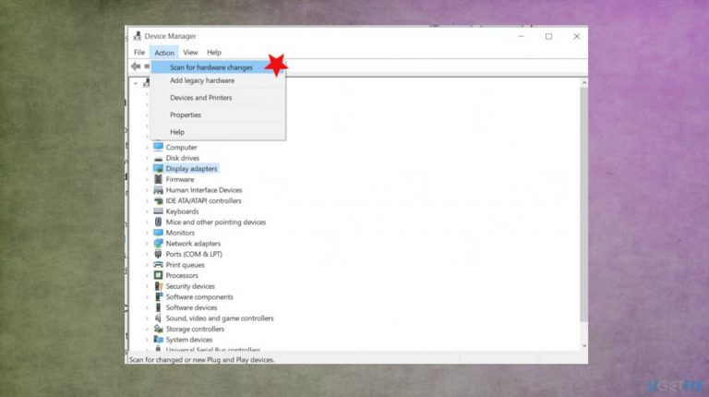Click the vertical scrollbar thumb
The width and height of the screenshot is (709, 397).
point(583,204)
